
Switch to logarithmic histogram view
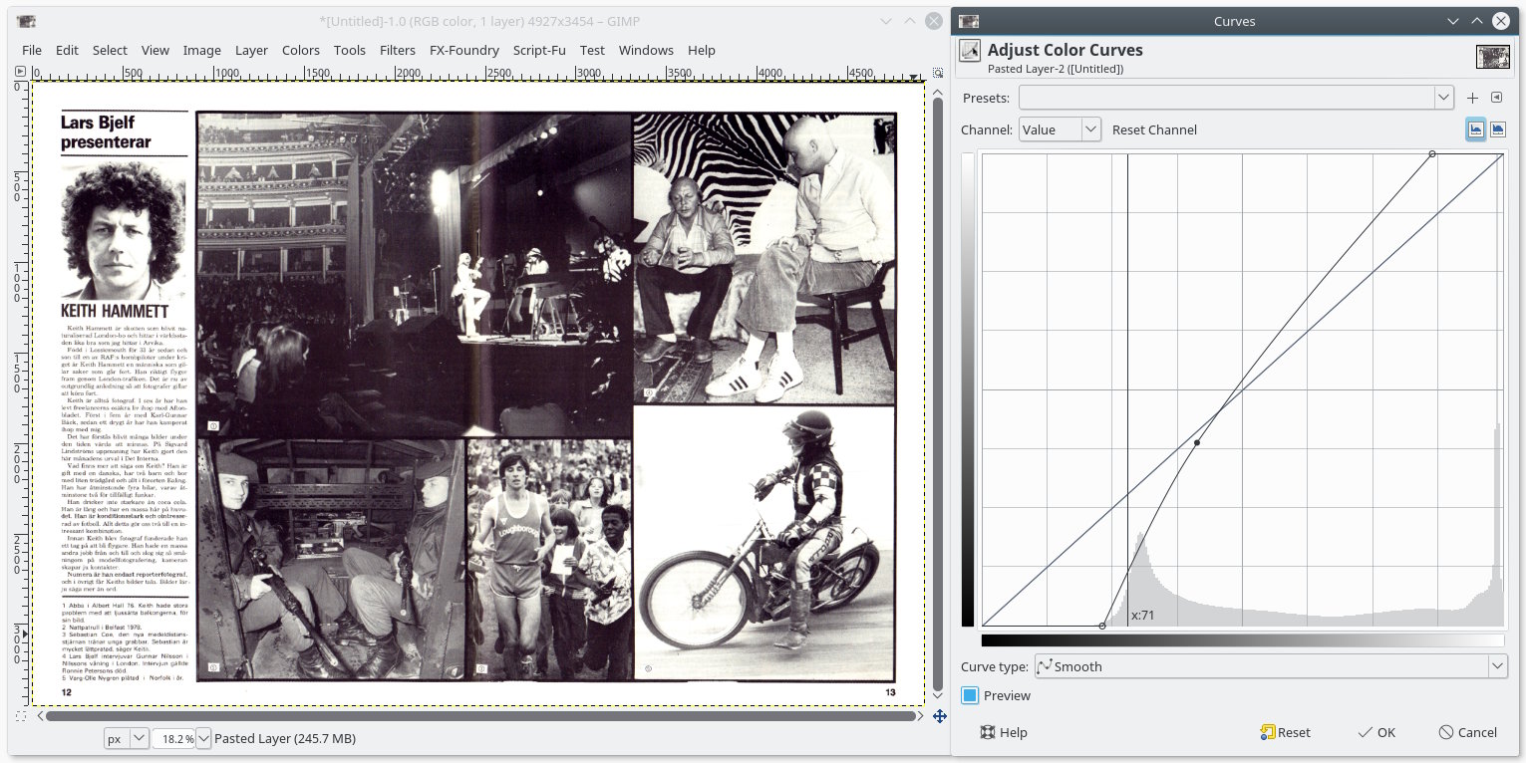coord(1497,129)
